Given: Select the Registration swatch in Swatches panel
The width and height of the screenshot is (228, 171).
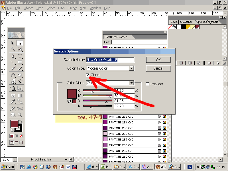Looking at the screenshot, I should coord(174,27).
